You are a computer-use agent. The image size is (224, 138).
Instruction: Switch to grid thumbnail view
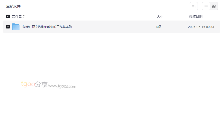pyautogui.click(x=214, y=6)
